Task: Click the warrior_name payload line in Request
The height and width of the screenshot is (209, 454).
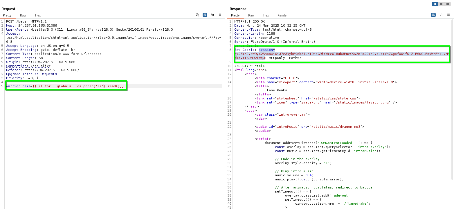Action: (x=65, y=86)
